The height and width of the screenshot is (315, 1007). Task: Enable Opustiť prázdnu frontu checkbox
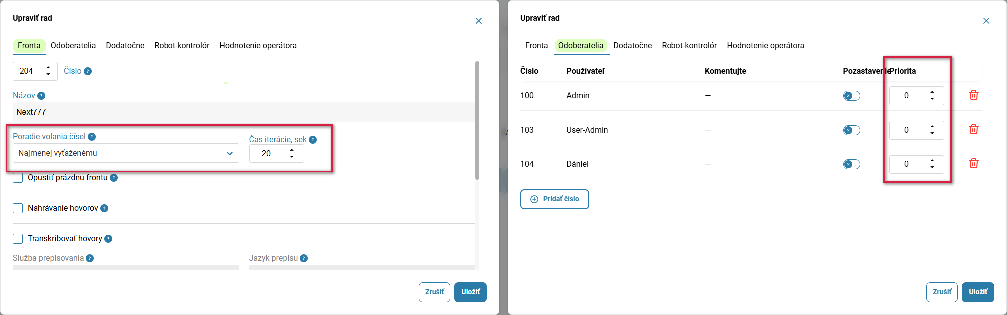click(x=18, y=178)
